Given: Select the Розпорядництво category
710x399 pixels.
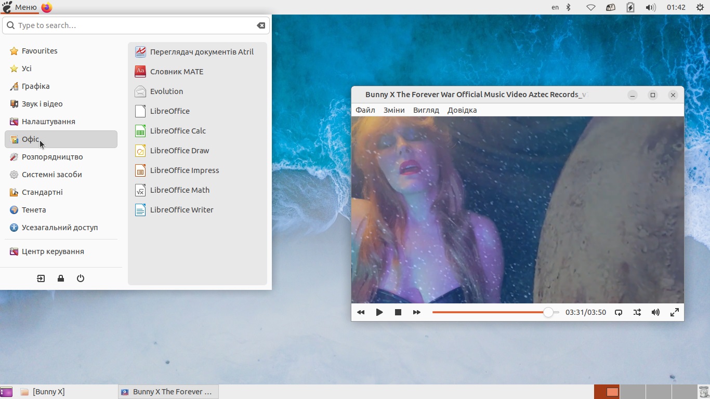Looking at the screenshot, I should [61, 157].
